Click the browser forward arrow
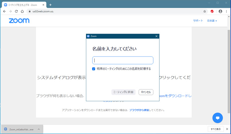 point(10,11)
